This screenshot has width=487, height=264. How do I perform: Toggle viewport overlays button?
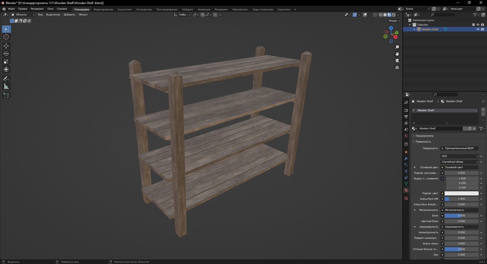click(365, 15)
